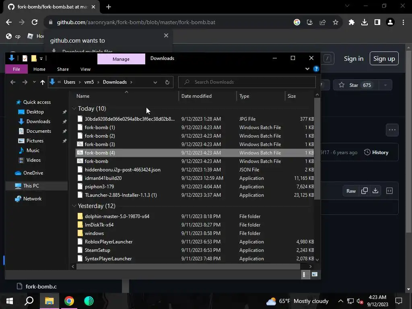Screen dimensions: 412x309
Task: Bookmark this page with the star icon
Action: 336,23
